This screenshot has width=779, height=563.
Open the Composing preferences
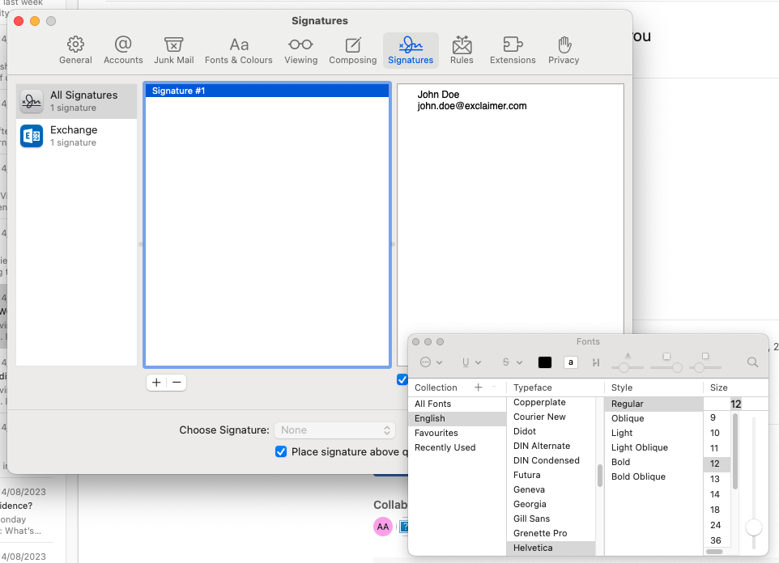[352, 49]
